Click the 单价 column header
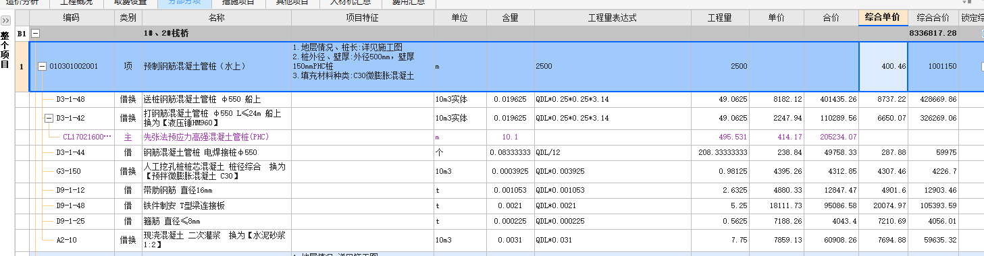Image resolution: width=984 pixels, height=256 pixels. pyautogui.click(x=776, y=18)
